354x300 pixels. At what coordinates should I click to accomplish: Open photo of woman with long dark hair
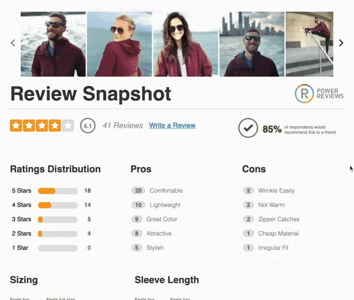[185, 44]
